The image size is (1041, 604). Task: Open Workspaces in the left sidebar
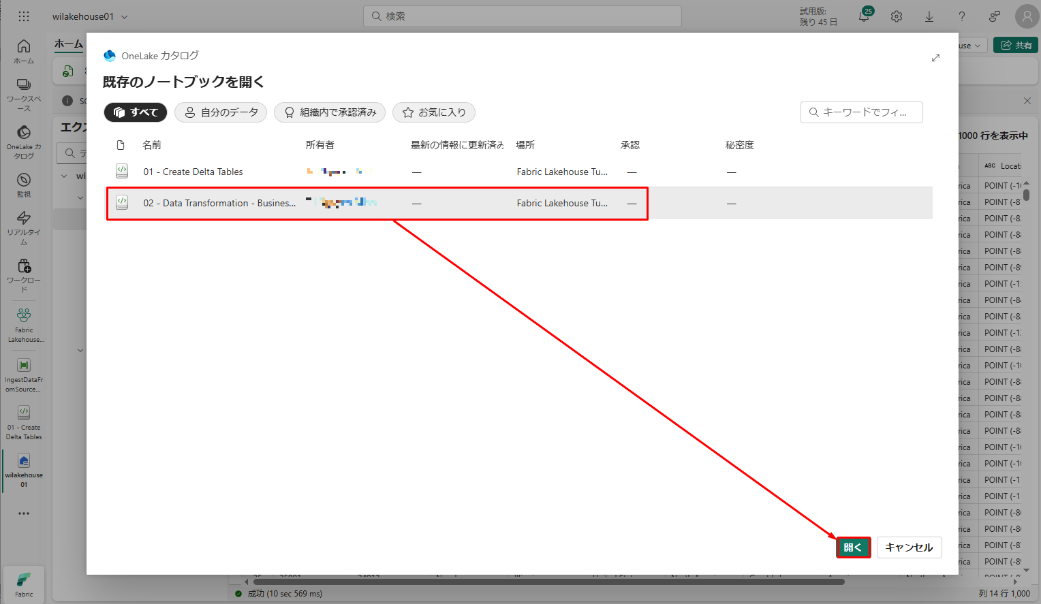click(24, 94)
